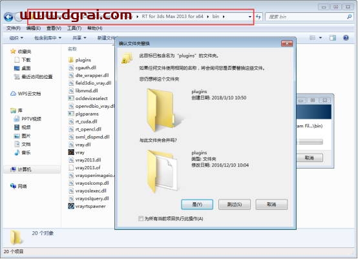Select vray.dll file icon
The height and width of the screenshot is (259, 358).
click(x=71, y=145)
